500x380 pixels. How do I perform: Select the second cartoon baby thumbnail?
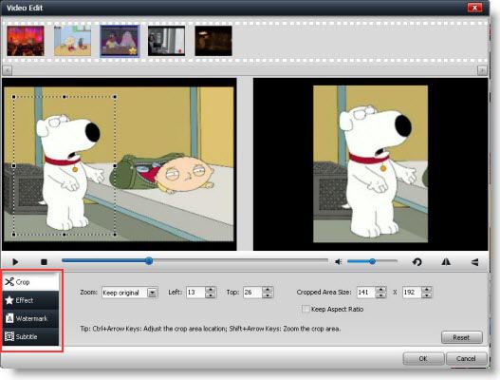(72, 41)
